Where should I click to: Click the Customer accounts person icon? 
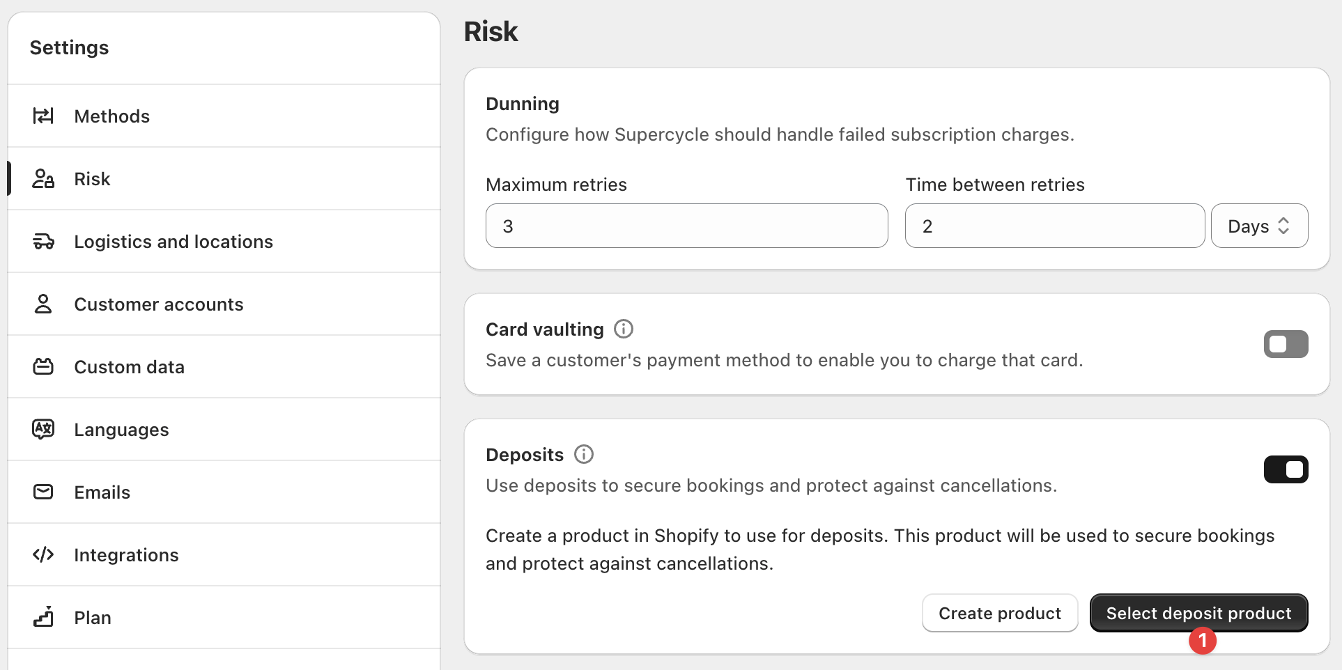(43, 304)
